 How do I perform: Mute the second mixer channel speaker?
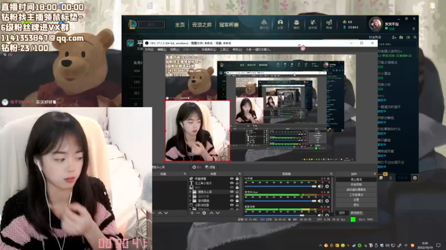point(320,201)
